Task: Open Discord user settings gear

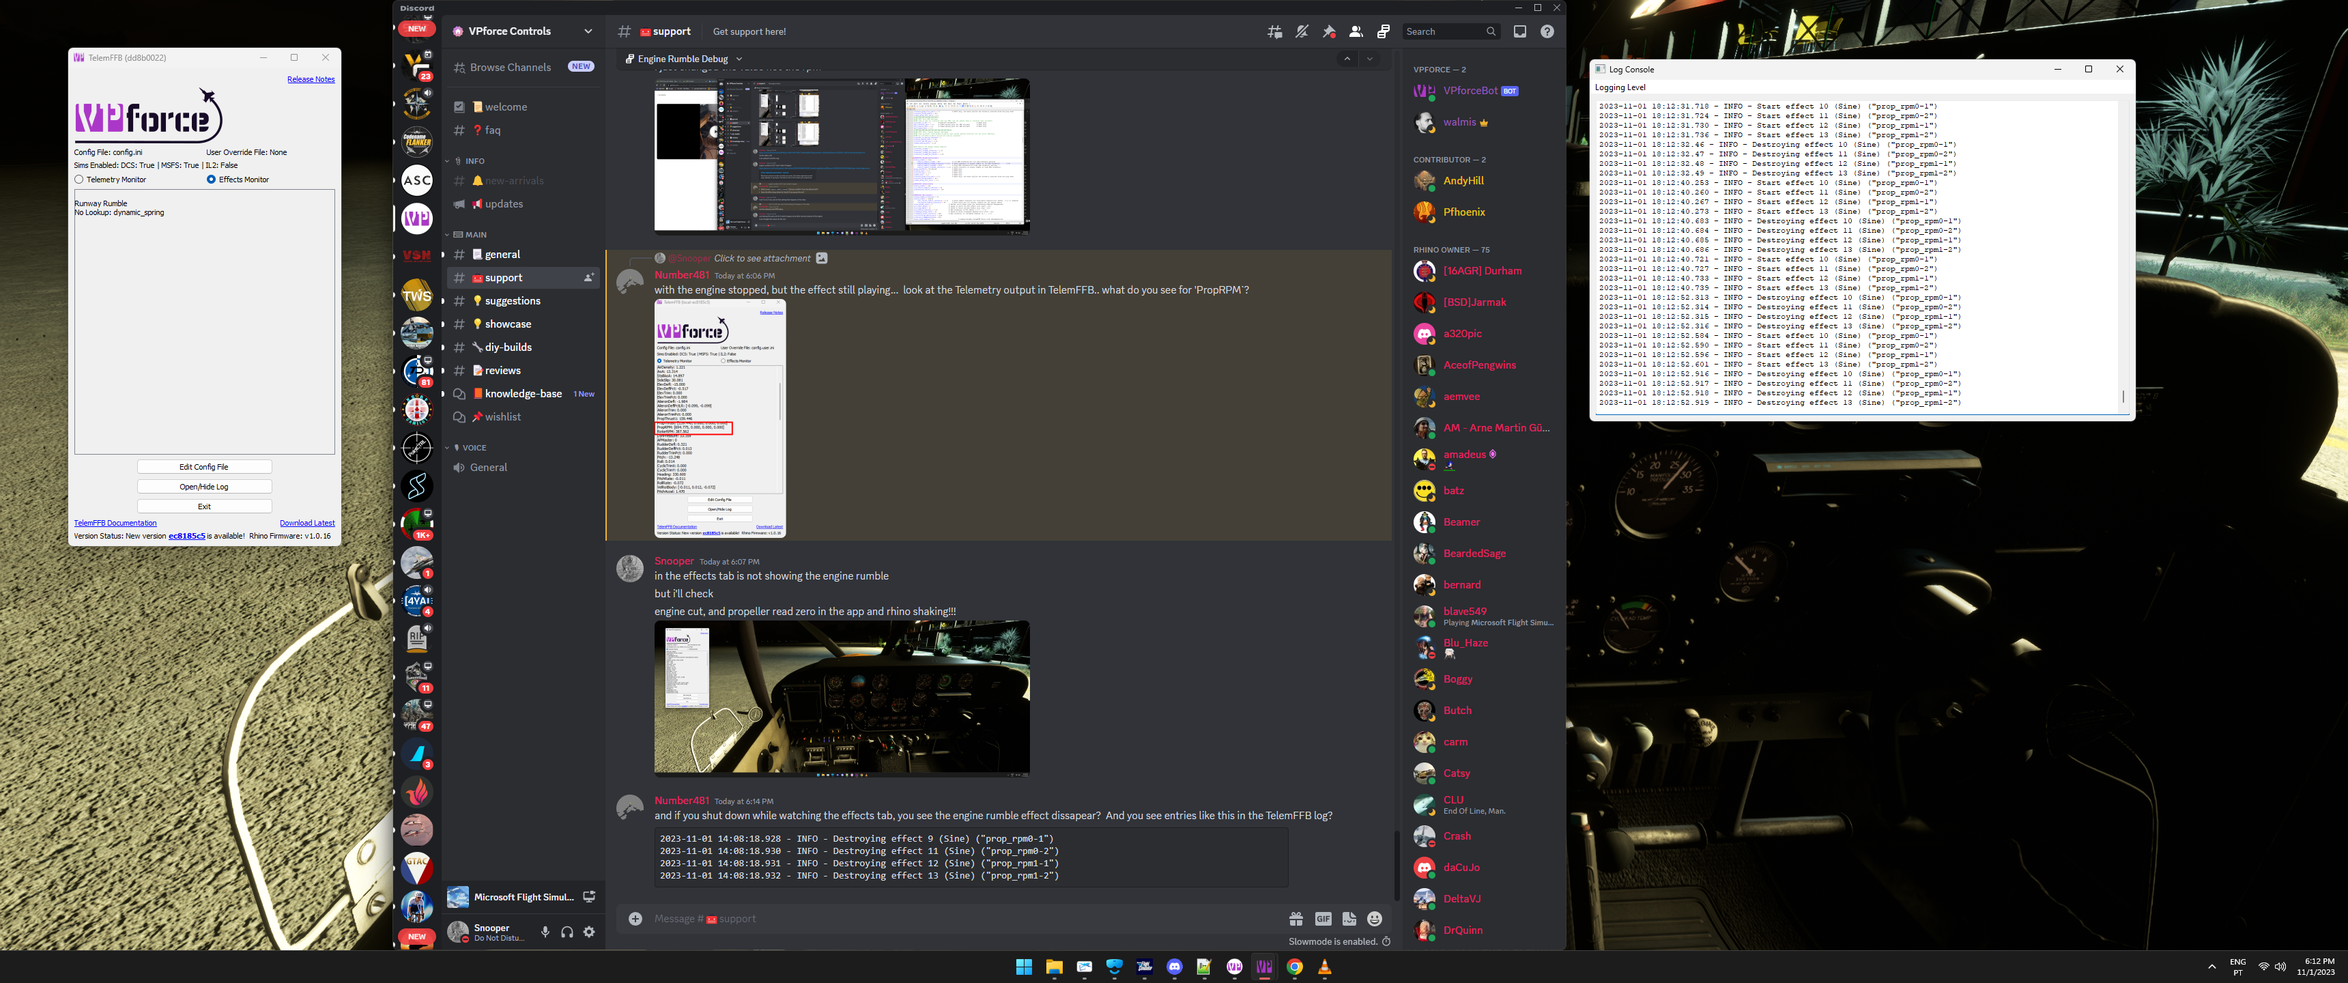Action: (x=589, y=932)
